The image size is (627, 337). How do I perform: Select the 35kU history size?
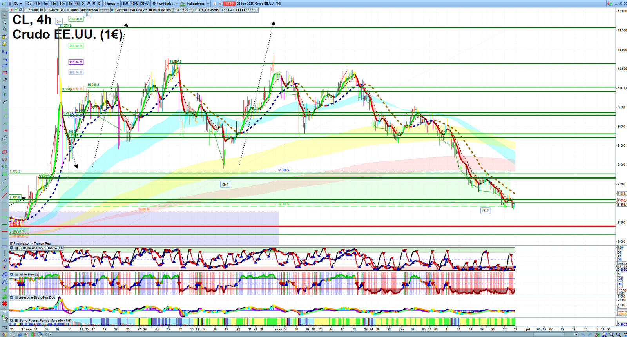145,4
